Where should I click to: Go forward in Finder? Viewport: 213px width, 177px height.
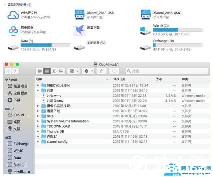point(15,71)
